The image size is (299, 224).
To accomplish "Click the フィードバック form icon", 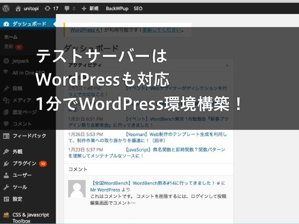I will point(6,136).
